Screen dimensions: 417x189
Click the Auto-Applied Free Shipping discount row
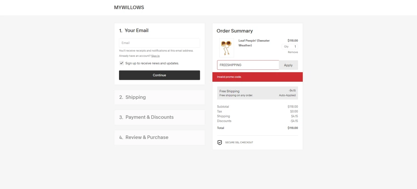tap(257, 93)
